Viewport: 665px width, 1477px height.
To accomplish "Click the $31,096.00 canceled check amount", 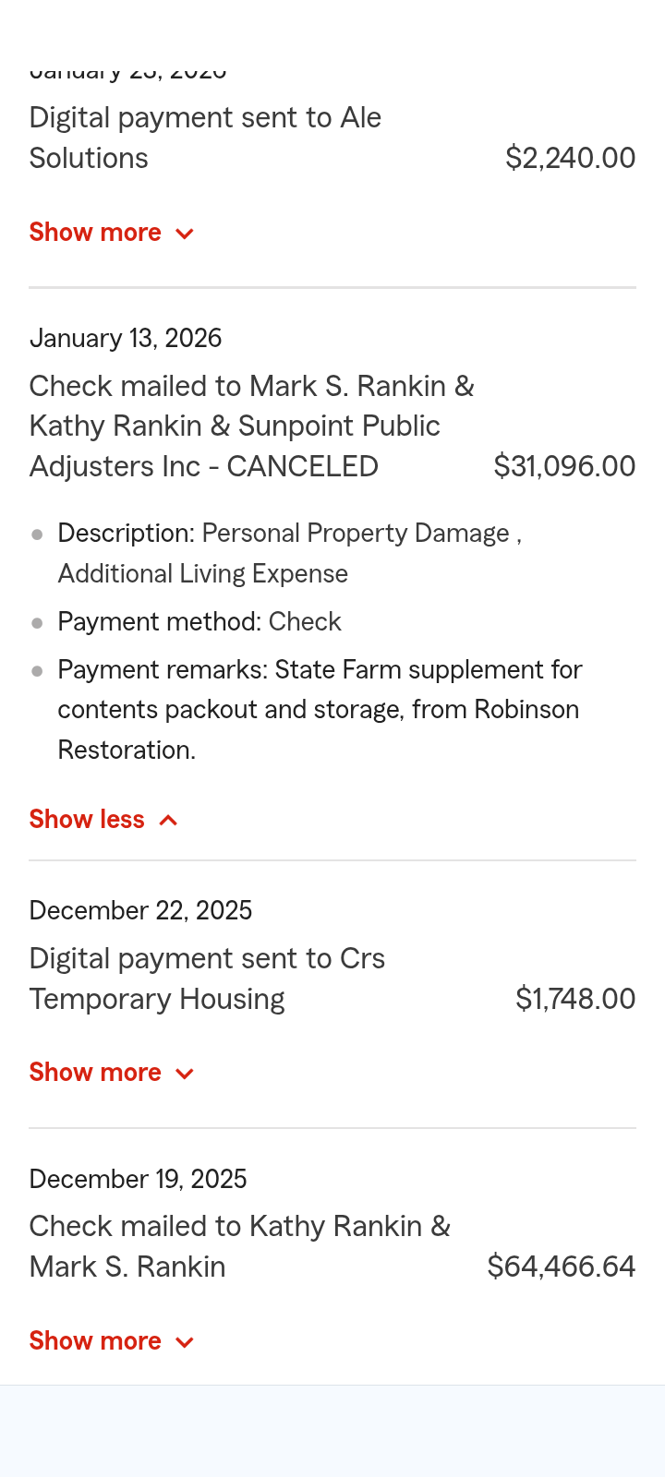I will 564,466.
